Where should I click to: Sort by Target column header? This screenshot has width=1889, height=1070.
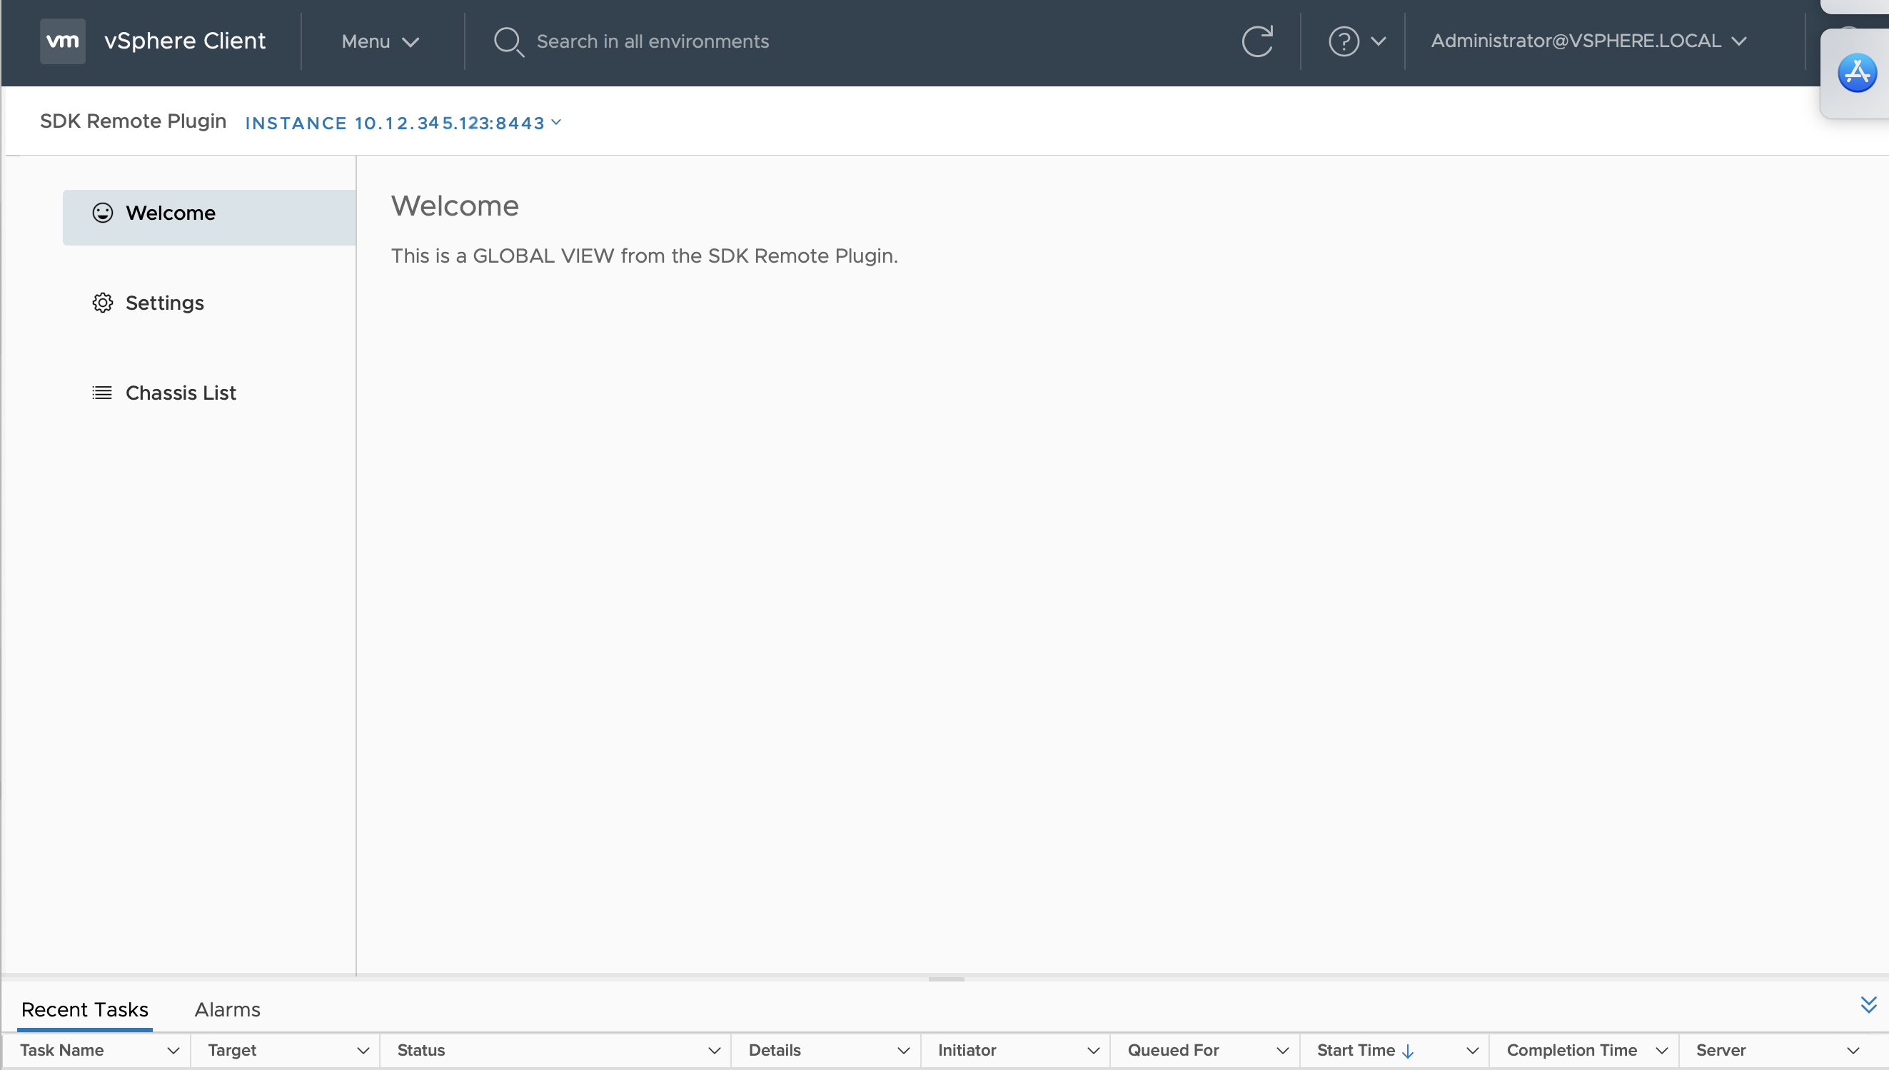point(232,1051)
